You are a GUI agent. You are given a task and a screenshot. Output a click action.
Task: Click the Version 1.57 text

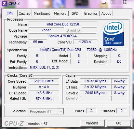37,124
